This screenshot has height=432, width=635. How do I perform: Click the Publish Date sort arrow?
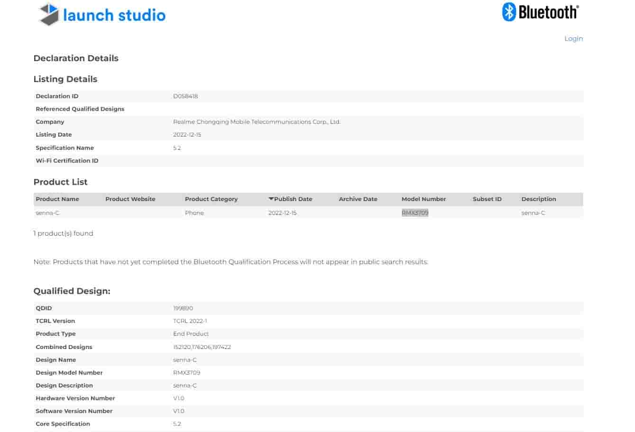[271, 199]
